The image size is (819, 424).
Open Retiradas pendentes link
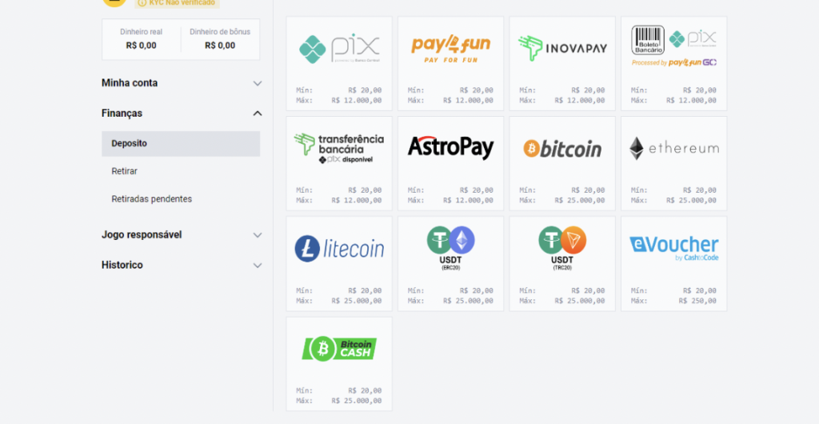pos(151,199)
